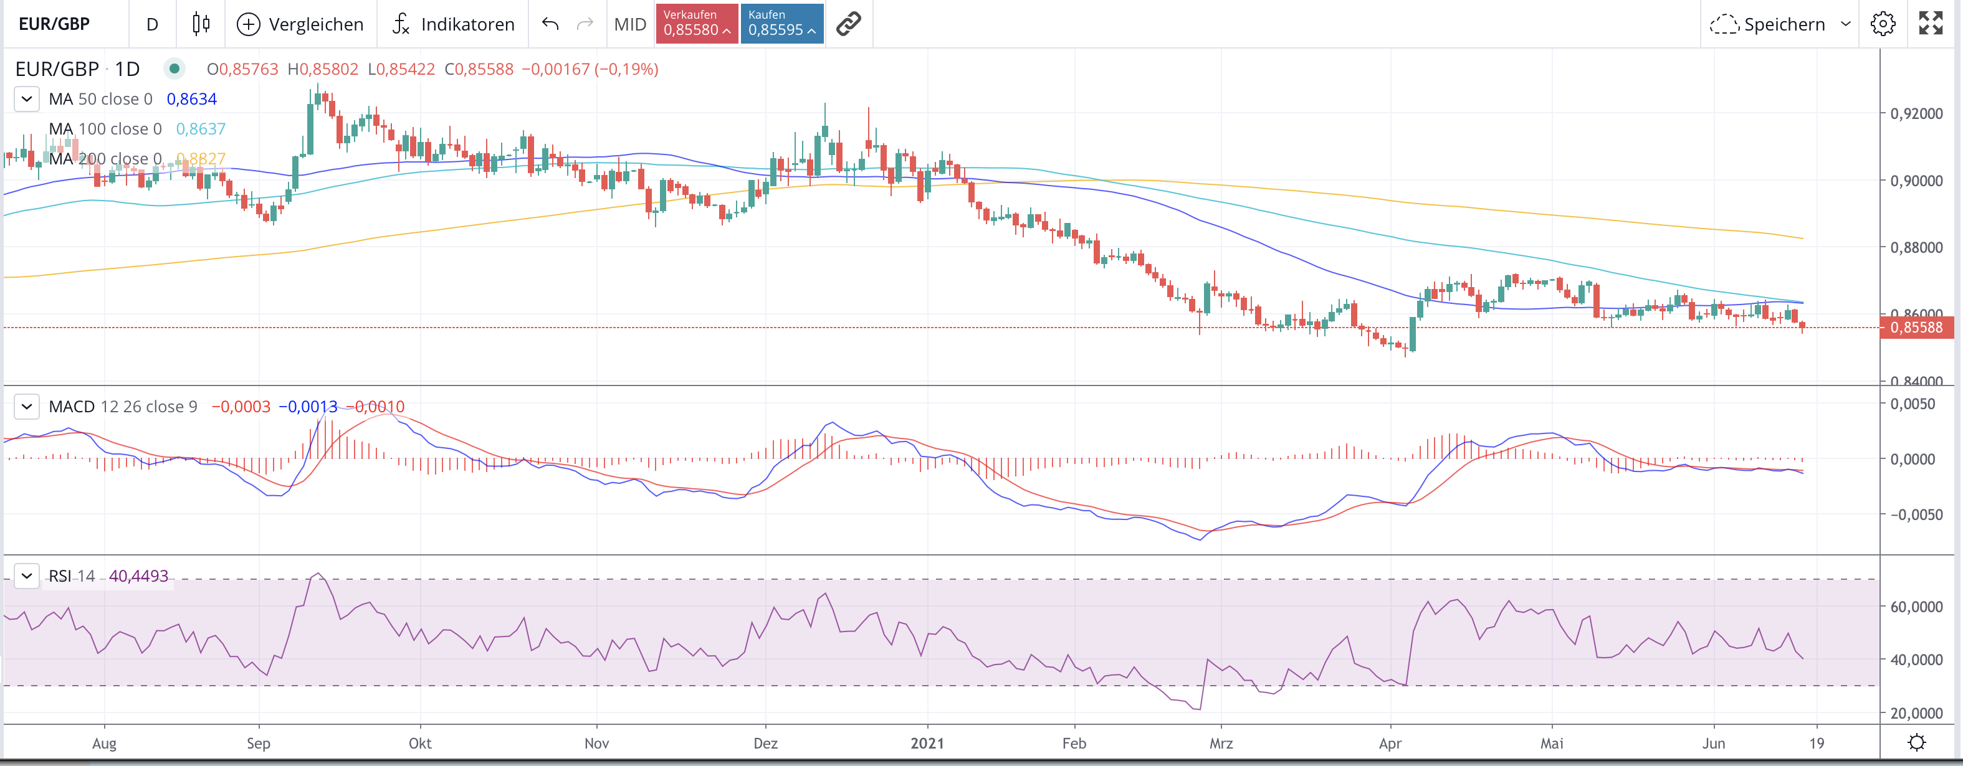The image size is (1963, 766).
Task: Click the Apr marker on the time axis
Action: click(x=1390, y=743)
